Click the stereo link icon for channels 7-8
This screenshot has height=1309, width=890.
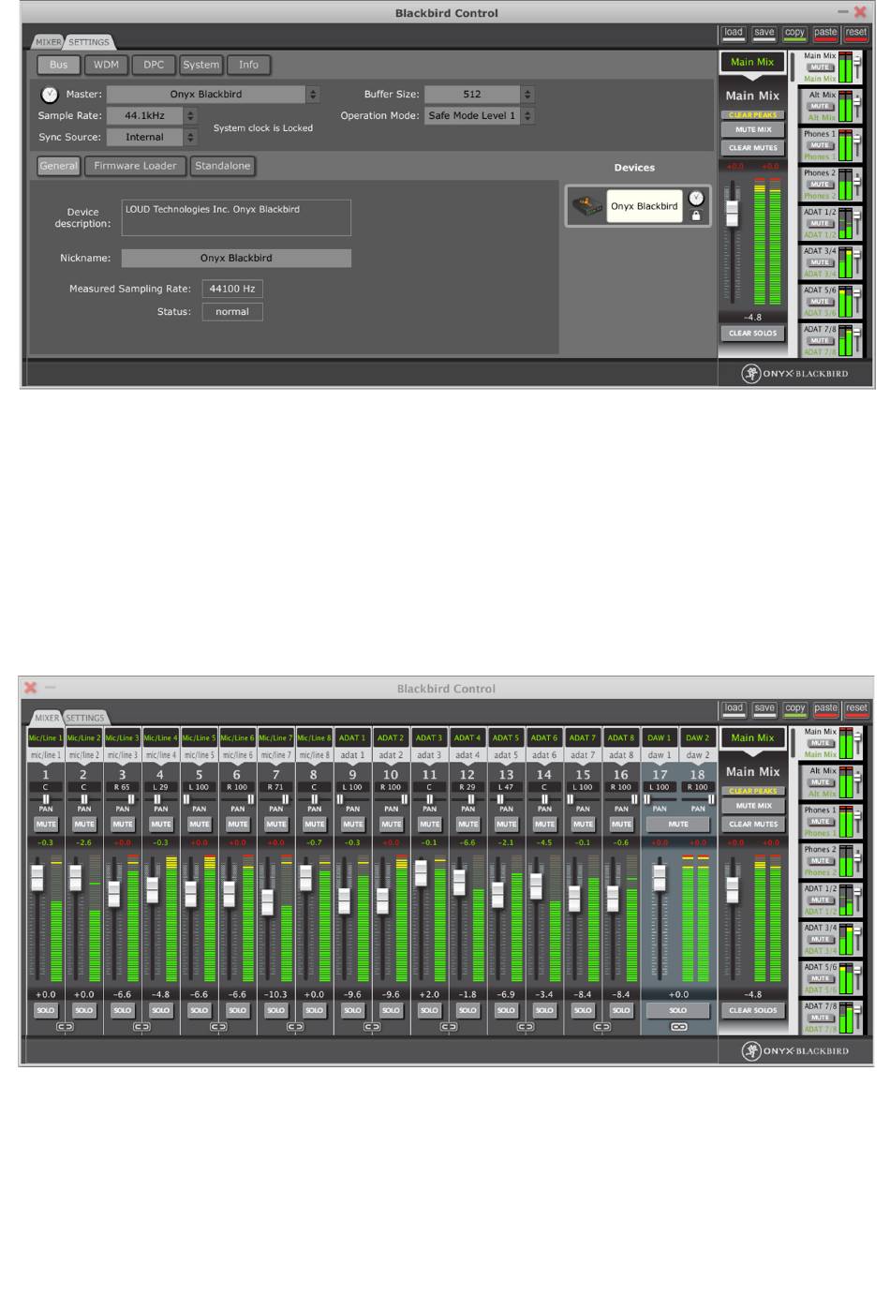coord(295,1027)
